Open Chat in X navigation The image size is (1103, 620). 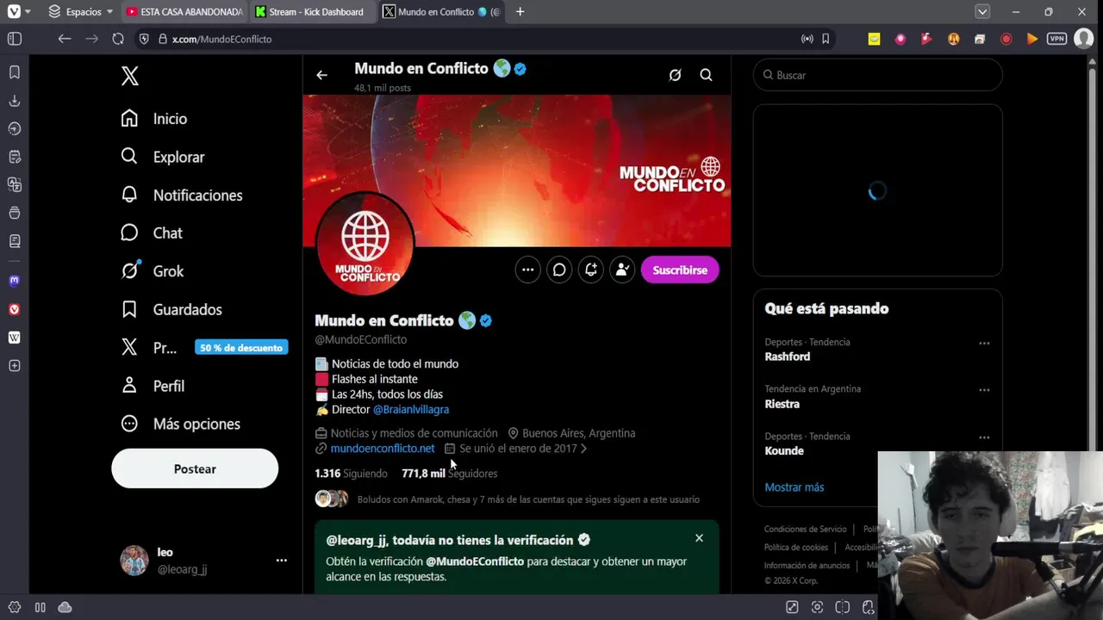click(152, 232)
